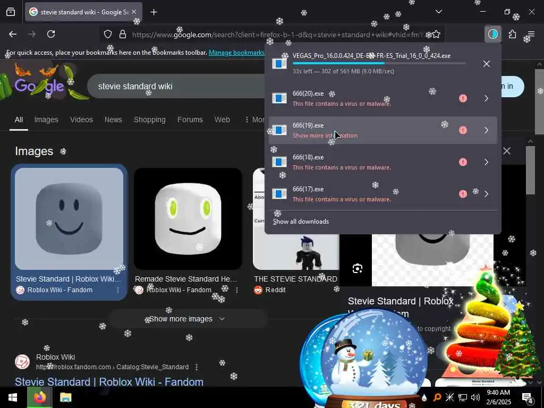Cancel the VEGAS Pro download

pyautogui.click(x=487, y=64)
